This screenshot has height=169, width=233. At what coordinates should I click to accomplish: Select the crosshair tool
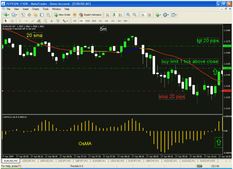coord(12,21)
